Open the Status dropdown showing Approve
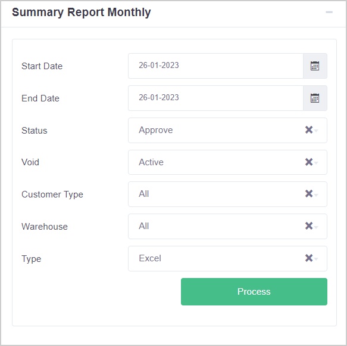The height and width of the screenshot is (346, 347). pyautogui.click(x=227, y=130)
